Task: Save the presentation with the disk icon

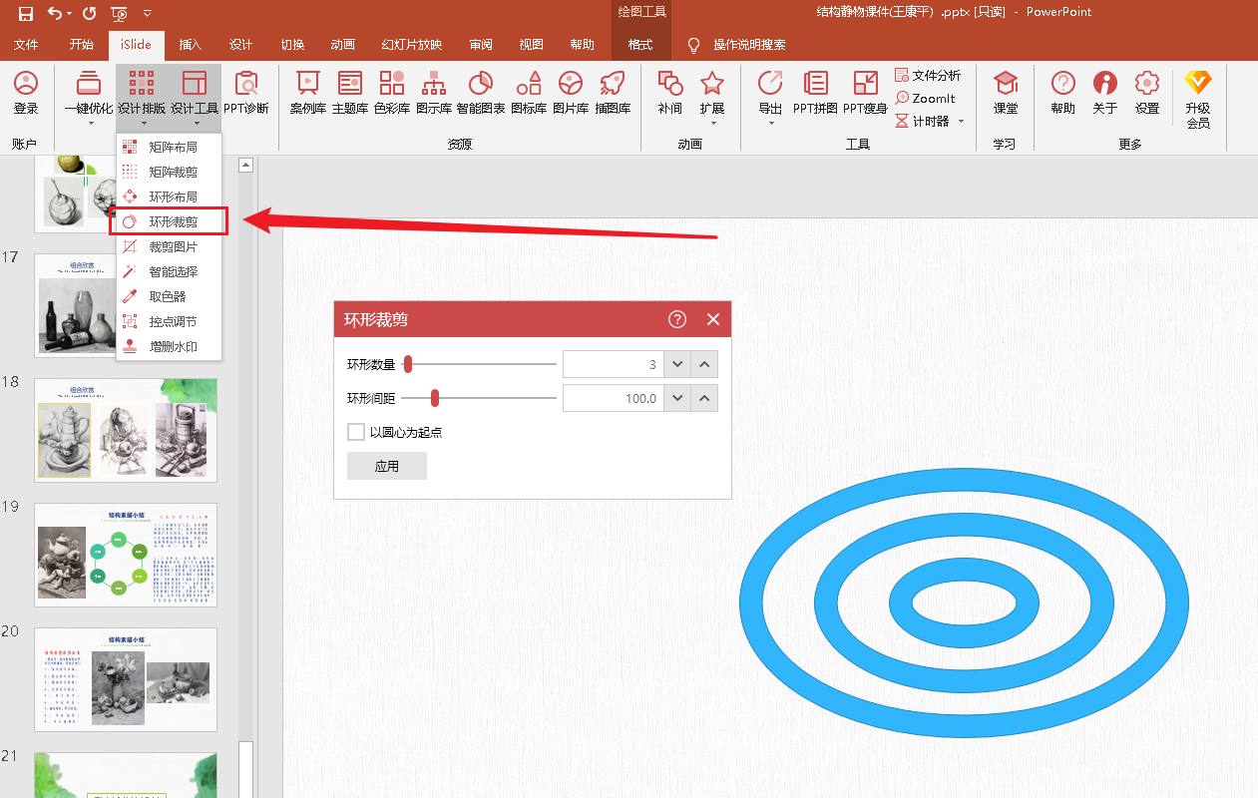Action: click(26, 13)
